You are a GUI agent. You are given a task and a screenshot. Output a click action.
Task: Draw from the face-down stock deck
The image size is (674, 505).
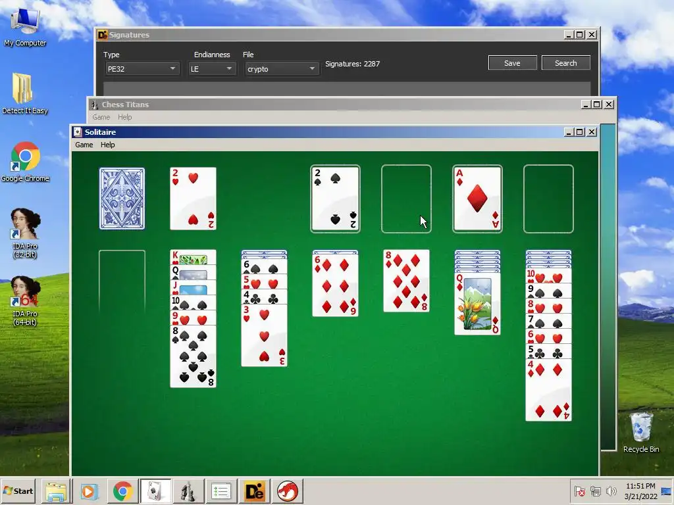pyautogui.click(x=122, y=199)
